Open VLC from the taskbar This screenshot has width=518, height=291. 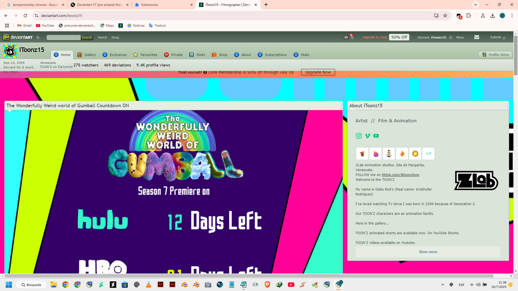tap(149, 285)
